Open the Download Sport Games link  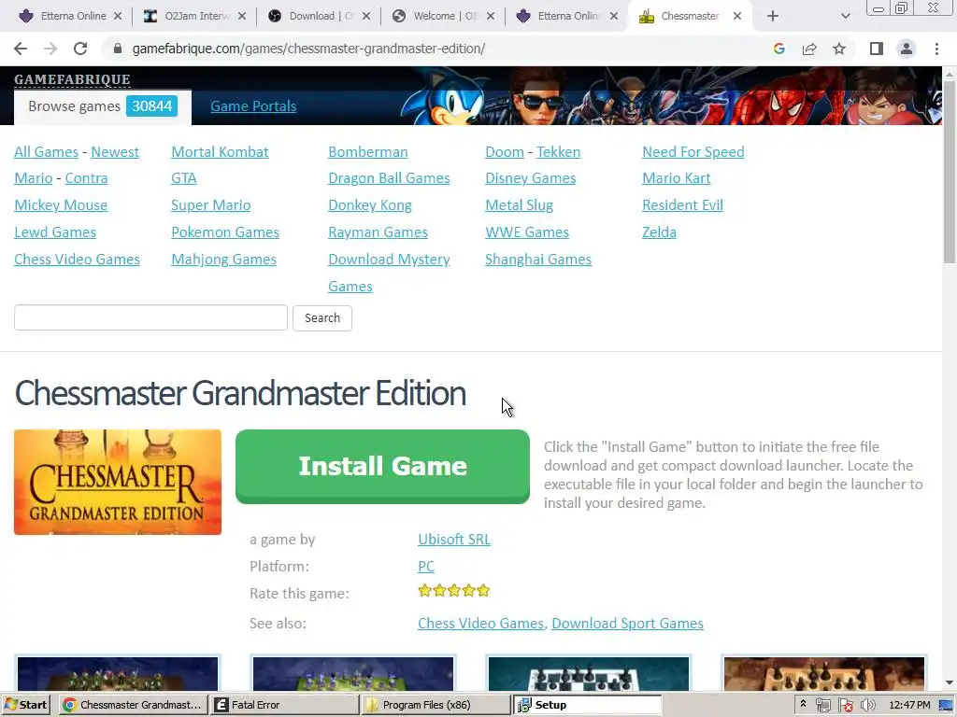point(627,624)
